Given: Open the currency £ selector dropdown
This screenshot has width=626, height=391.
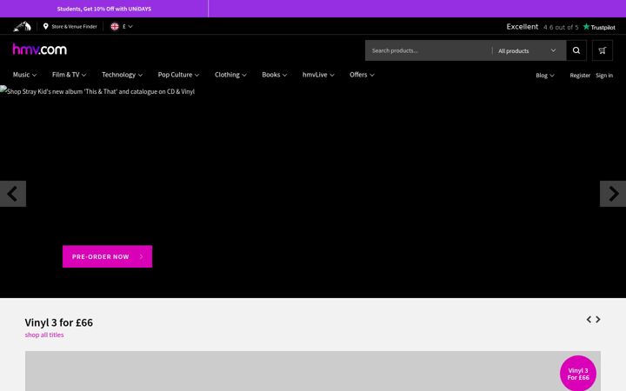Looking at the screenshot, I should (x=127, y=26).
